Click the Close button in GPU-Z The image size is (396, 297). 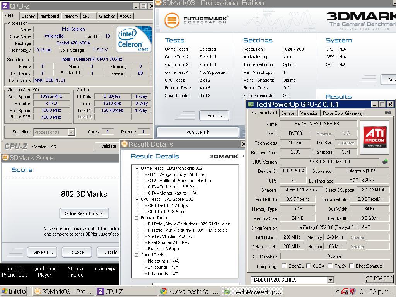point(379,279)
